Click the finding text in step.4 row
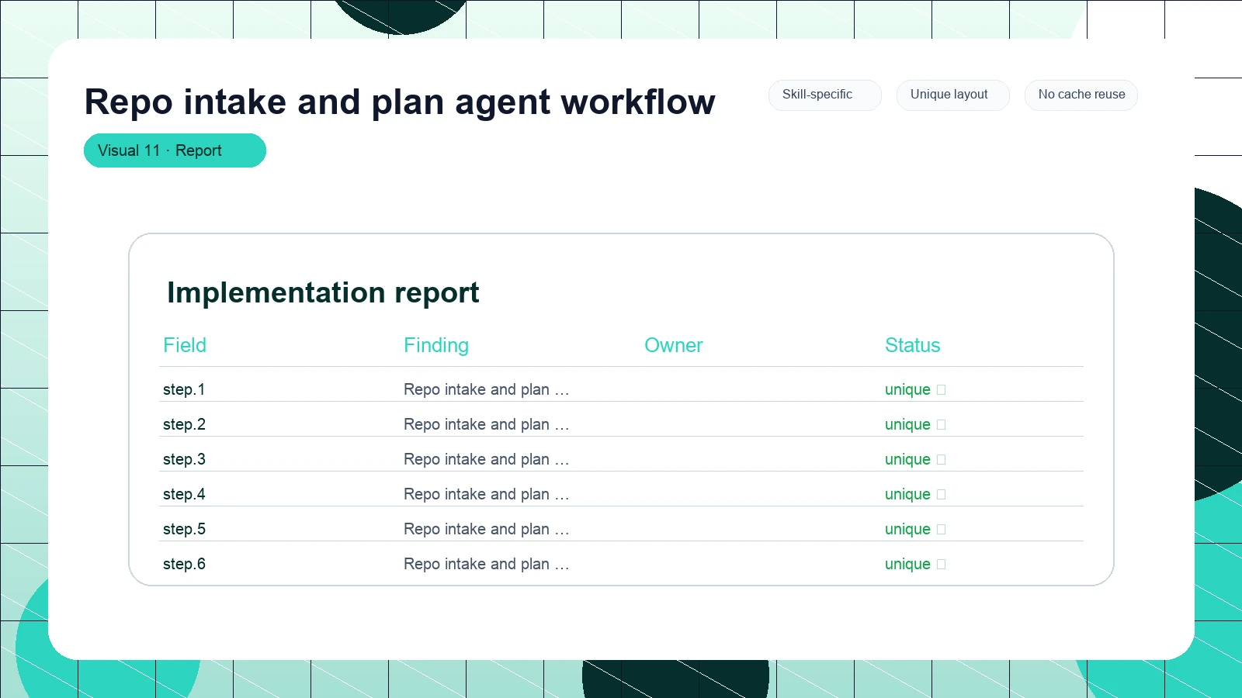1242x698 pixels. [487, 494]
